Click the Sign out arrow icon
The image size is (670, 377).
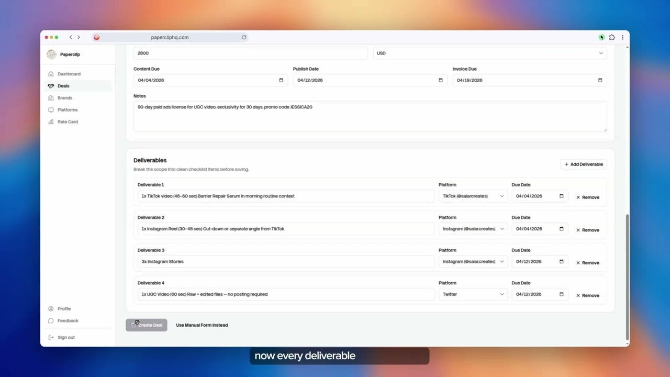pyautogui.click(x=51, y=337)
